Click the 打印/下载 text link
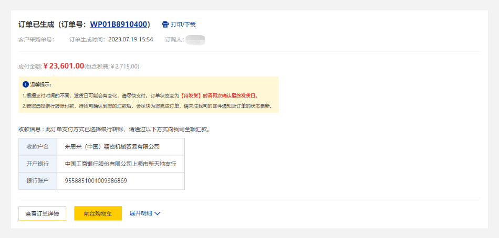This screenshot has height=238, width=499. pos(183,24)
